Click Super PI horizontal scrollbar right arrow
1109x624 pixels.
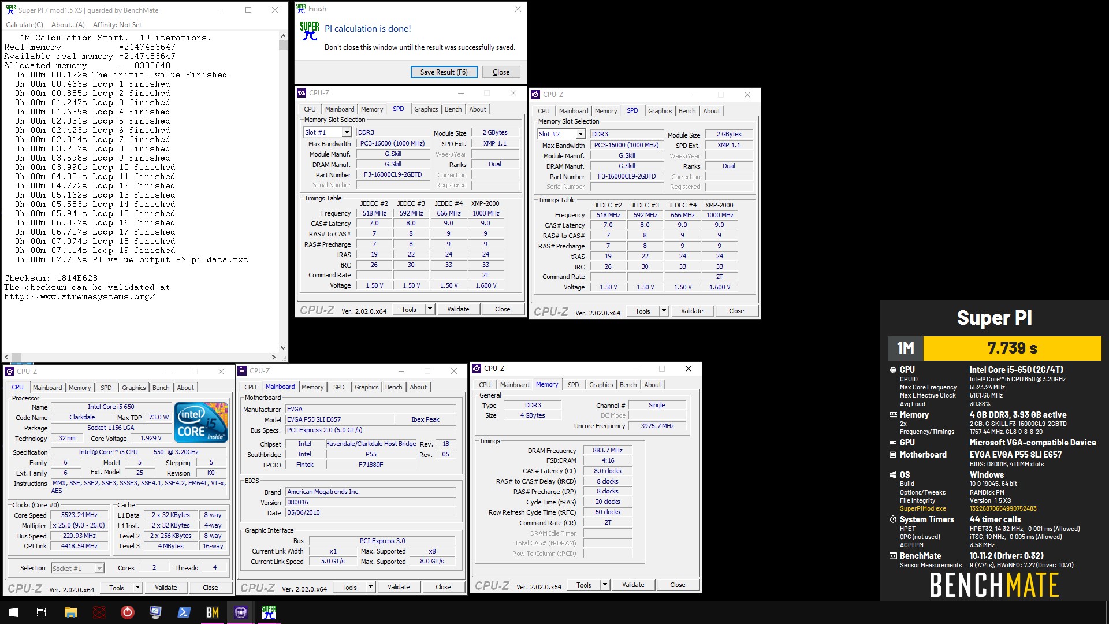pyautogui.click(x=273, y=357)
